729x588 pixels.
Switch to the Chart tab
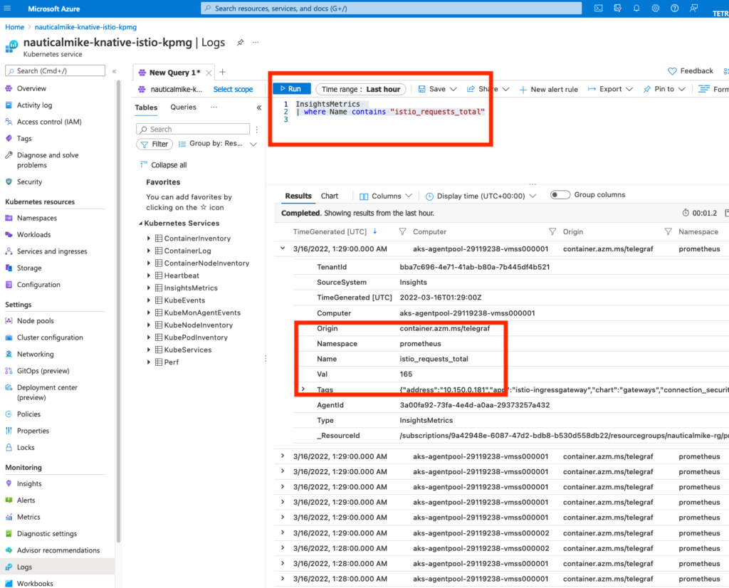(x=330, y=196)
